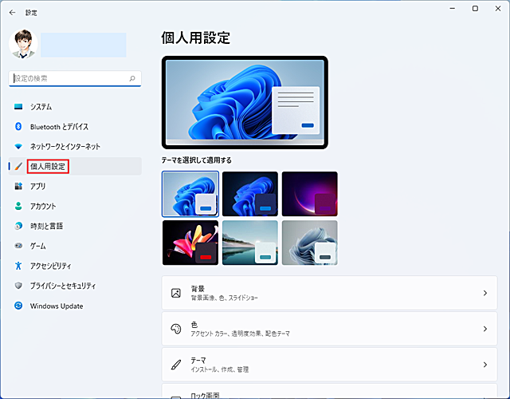Minimize the settings window
The height and width of the screenshot is (399, 510).
[x=453, y=9]
